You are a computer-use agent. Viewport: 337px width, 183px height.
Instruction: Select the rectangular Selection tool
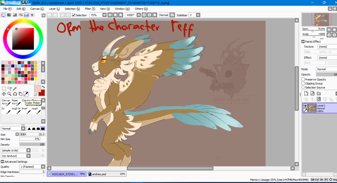(4, 88)
